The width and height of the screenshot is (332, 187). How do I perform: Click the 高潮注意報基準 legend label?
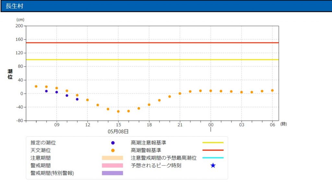point(148,143)
